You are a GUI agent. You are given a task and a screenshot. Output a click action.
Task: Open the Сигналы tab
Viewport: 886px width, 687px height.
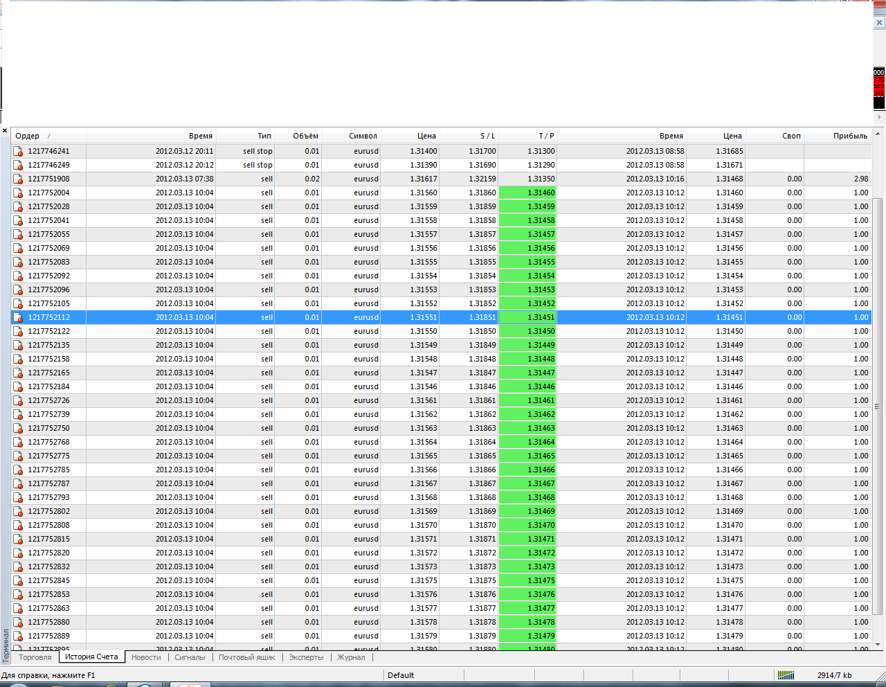[x=190, y=657]
